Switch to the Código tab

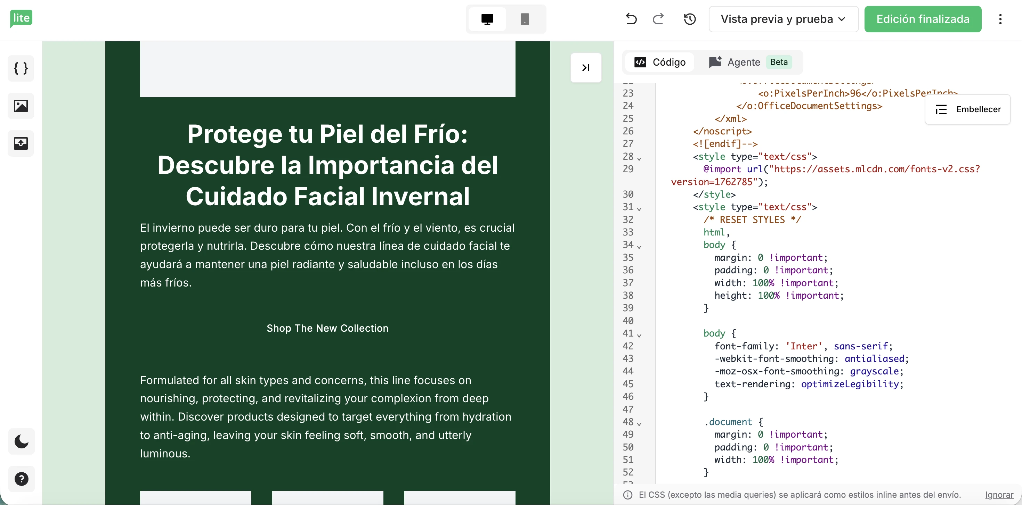[x=660, y=62]
